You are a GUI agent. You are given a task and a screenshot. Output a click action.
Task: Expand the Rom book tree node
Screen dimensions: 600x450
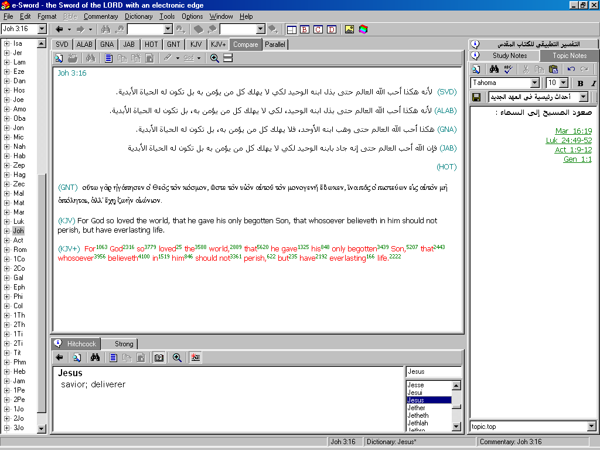pyautogui.click(x=6, y=250)
